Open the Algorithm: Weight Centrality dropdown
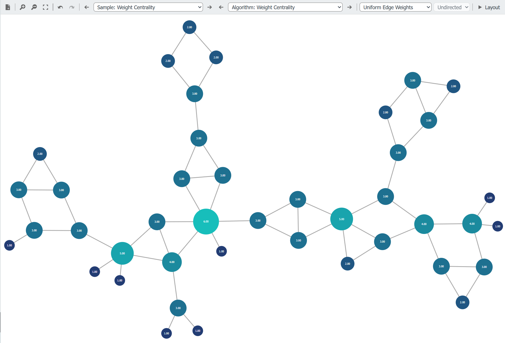Image resolution: width=505 pixels, height=343 pixels. (285, 7)
